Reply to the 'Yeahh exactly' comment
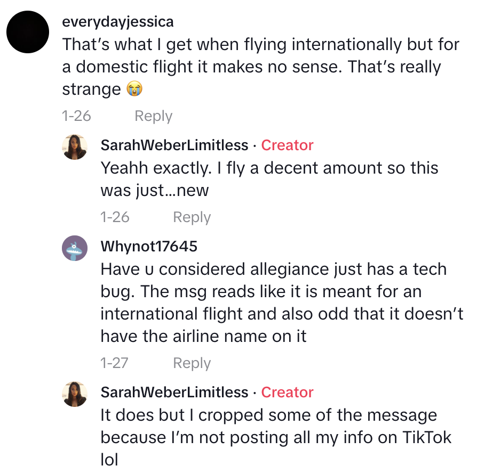This screenshot has width=477, height=474. (192, 217)
